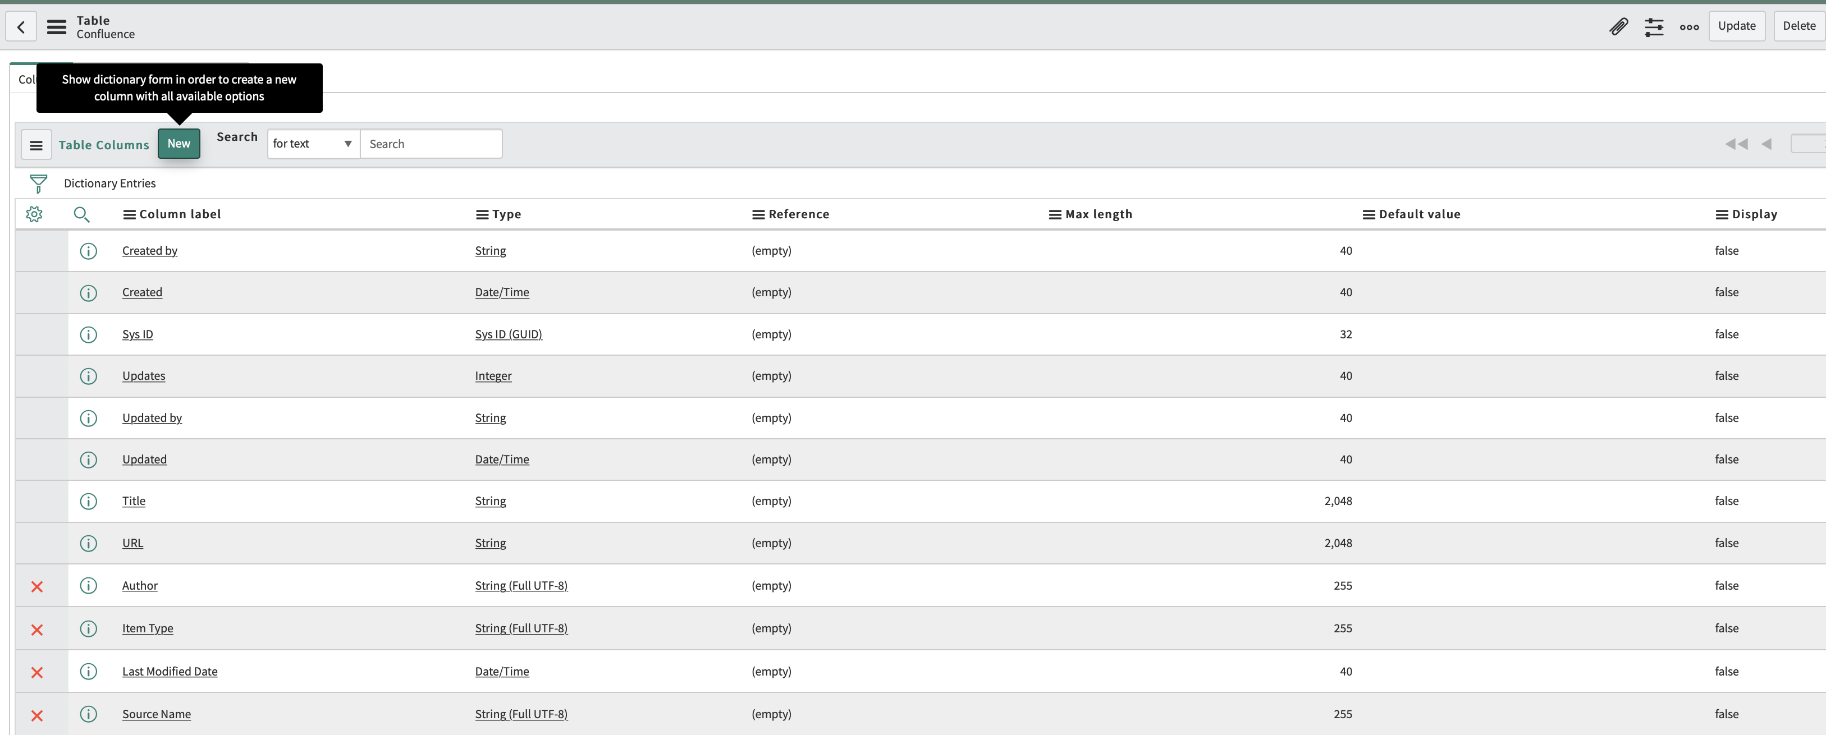Click inside the Search text field

(x=431, y=143)
